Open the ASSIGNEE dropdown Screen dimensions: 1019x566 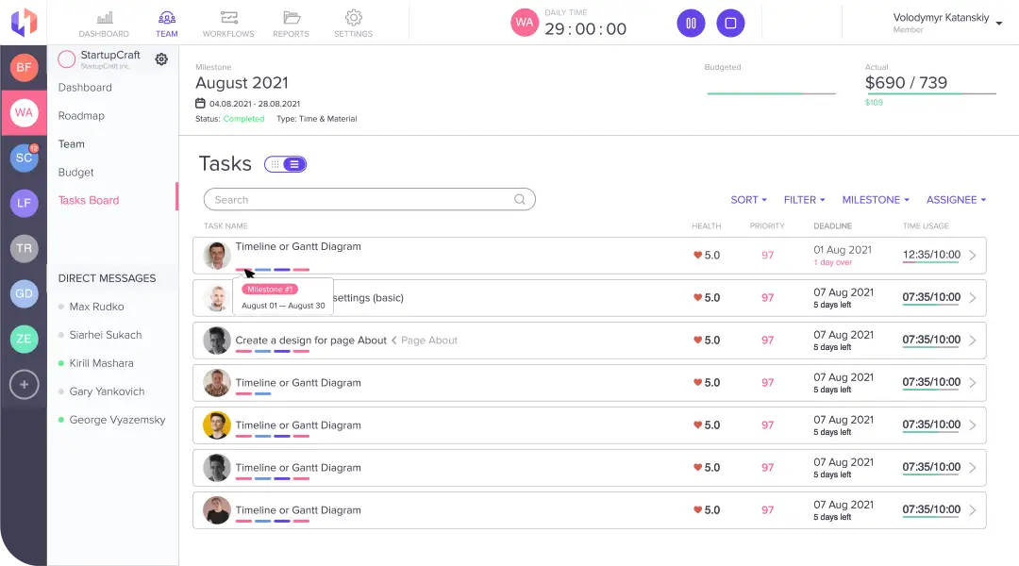pyautogui.click(x=956, y=200)
